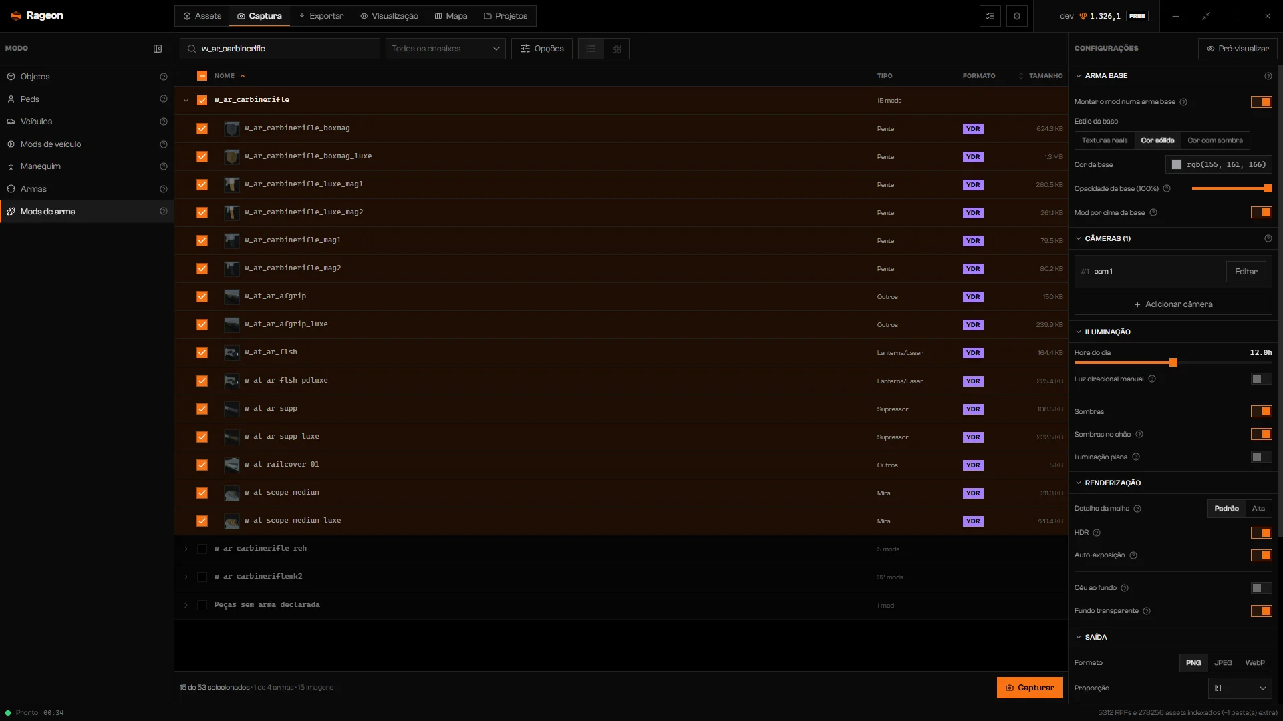The height and width of the screenshot is (721, 1283).
Task: Click Pré-visualizar button
Action: (1238, 49)
